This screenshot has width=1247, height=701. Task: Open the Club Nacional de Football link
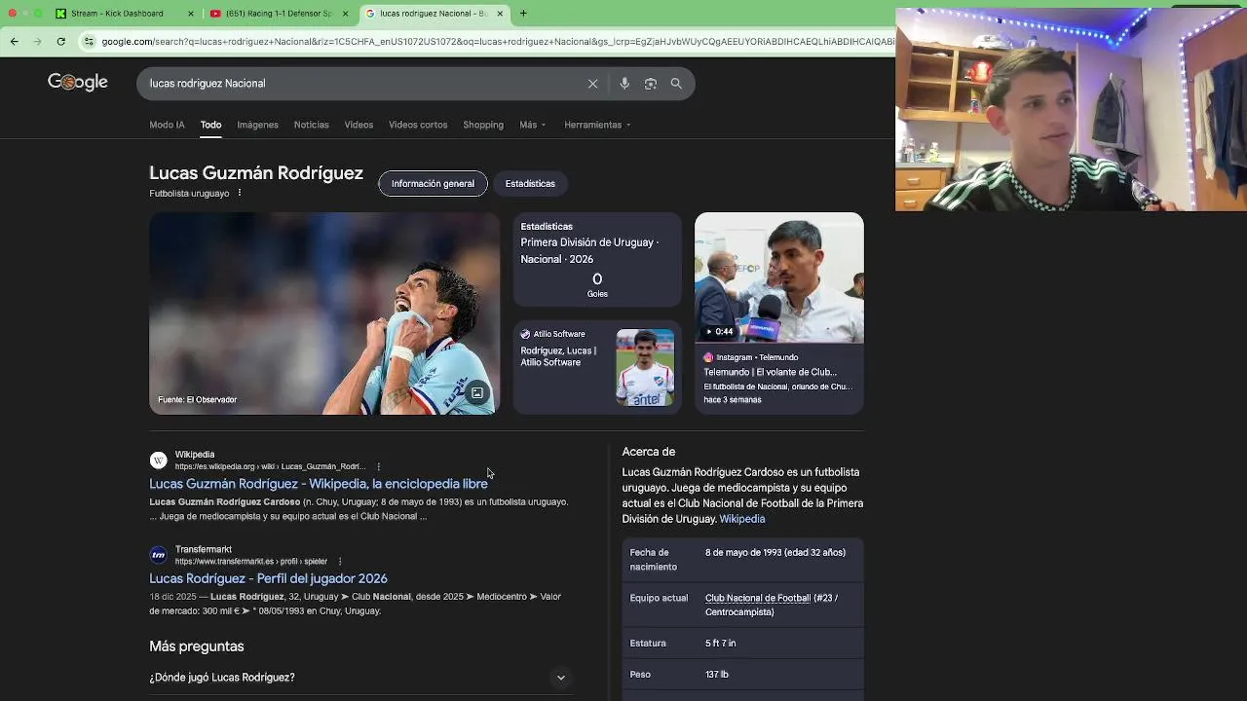pos(758,598)
